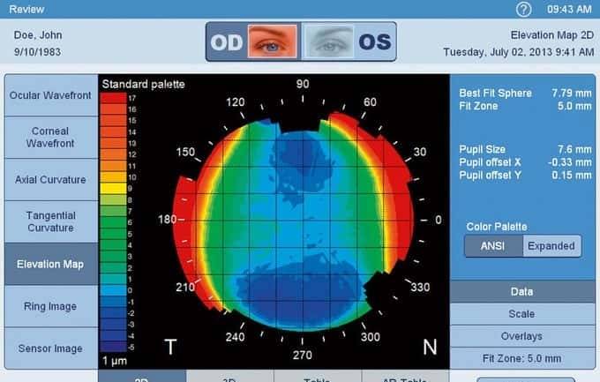This screenshot has height=382, width=600.
Task: Click the 180 degree axis label
Action: click(168, 220)
